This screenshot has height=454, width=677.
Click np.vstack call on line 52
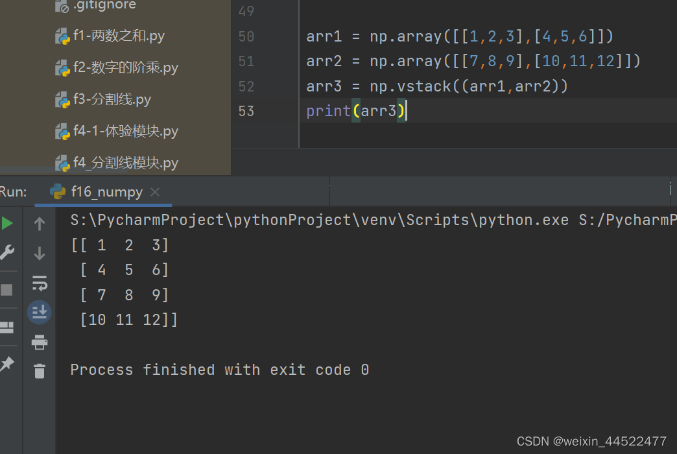[468, 86]
